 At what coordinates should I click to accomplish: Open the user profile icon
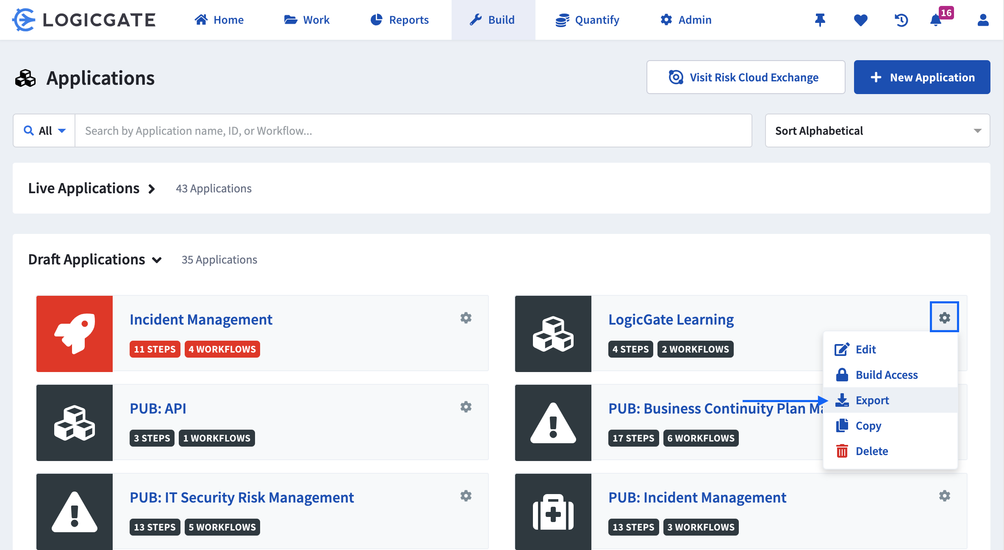tap(983, 20)
